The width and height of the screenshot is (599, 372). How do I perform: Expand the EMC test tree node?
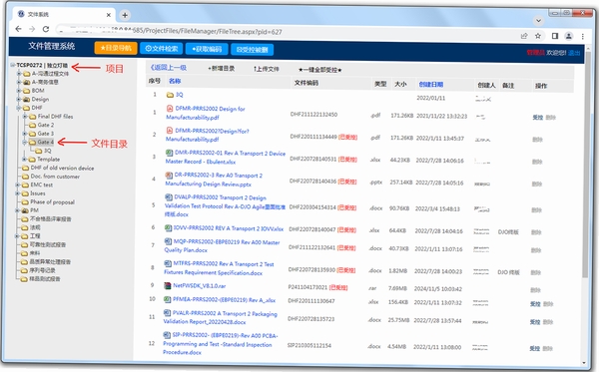click(x=18, y=185)
